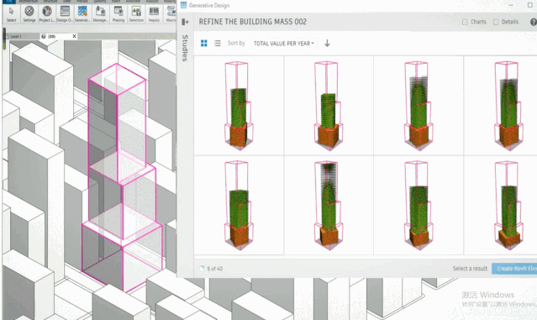This screenshot has height=320, width=537.
Task: Select the second result thumbnail in bottom row
Action: [329, 205]
